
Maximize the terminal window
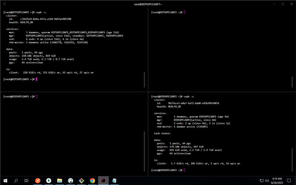click(283, 4)
